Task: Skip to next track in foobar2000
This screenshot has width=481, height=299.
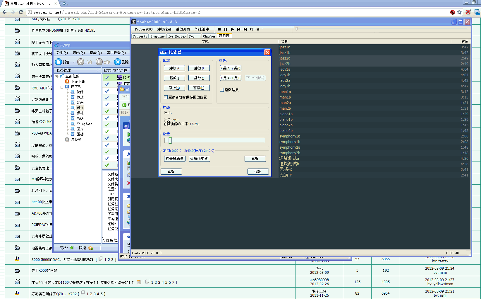Action: 245,29
